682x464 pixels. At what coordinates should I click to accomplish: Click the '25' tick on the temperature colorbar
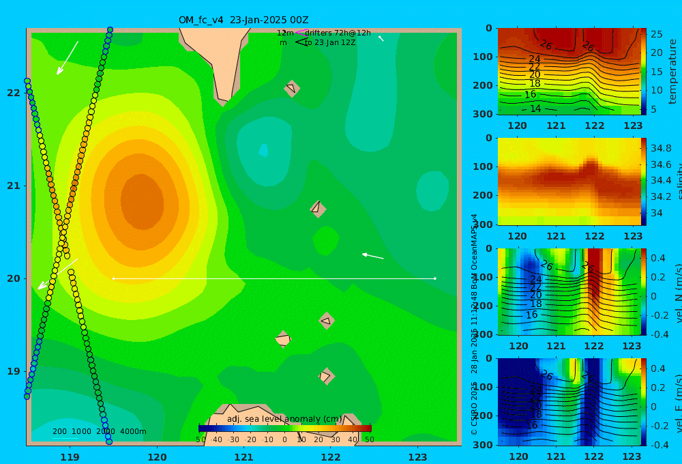click(x=656, y=34)
